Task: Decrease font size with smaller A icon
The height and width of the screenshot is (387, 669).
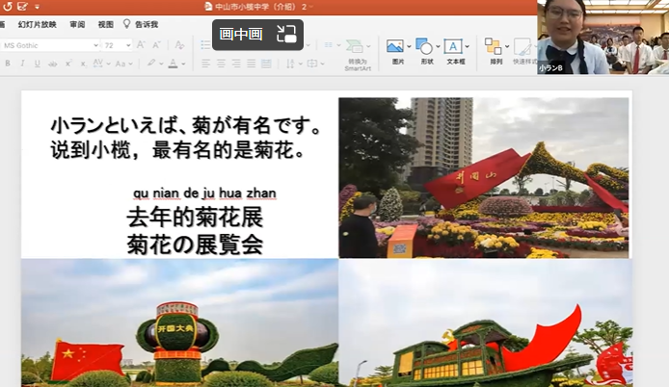Action: click(156, 44)
